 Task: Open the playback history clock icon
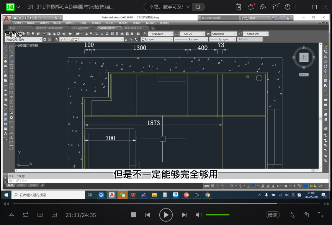[x=287, y=7]
